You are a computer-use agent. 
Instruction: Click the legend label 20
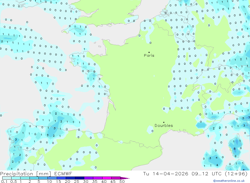pyautogui.click(x=67, y=182)
